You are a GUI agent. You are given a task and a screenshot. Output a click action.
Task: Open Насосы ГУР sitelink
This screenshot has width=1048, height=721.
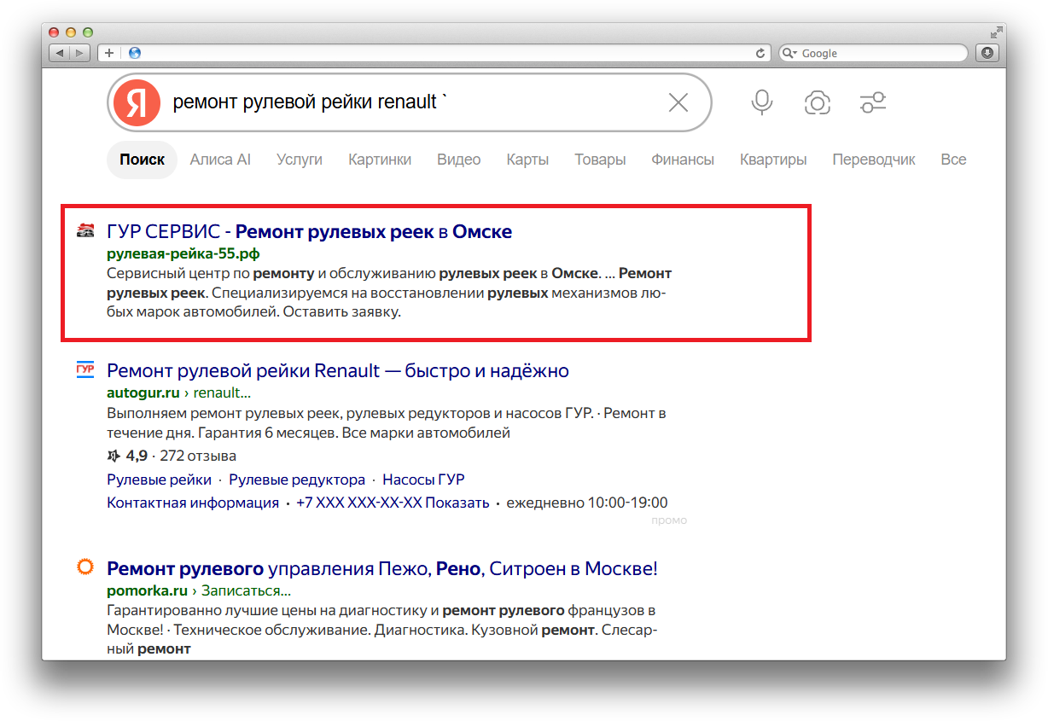point(423,480)
